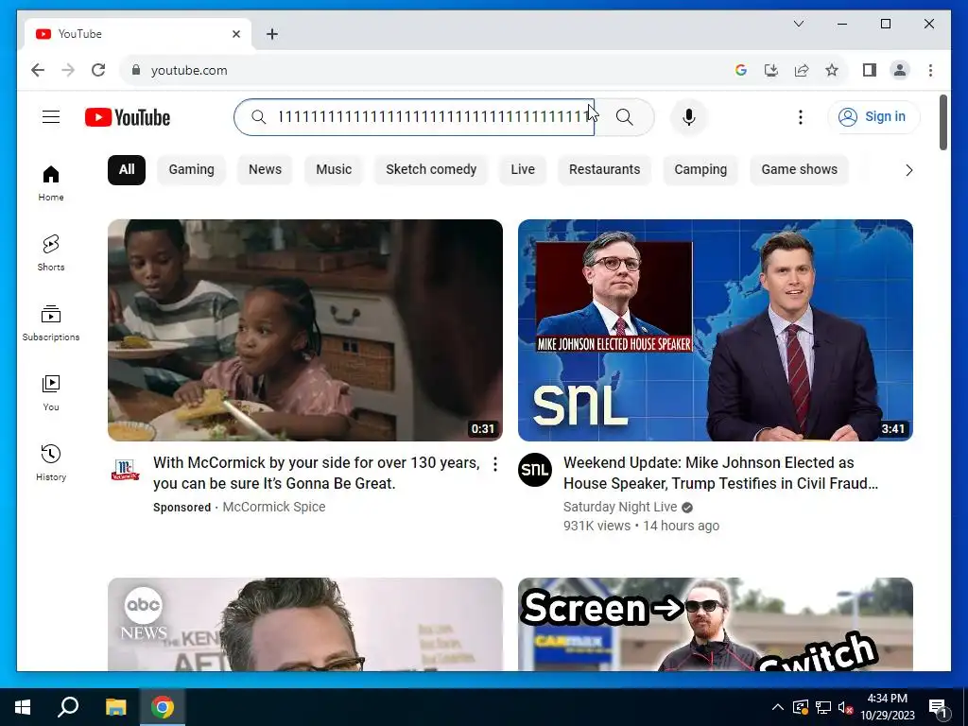The height and width of the screenshot is (726, 968).
Task: Open Windows taskbar search
Action: click(x=68, y=707)
